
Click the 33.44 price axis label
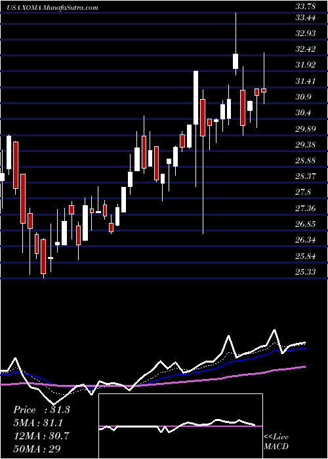[305, 18]
